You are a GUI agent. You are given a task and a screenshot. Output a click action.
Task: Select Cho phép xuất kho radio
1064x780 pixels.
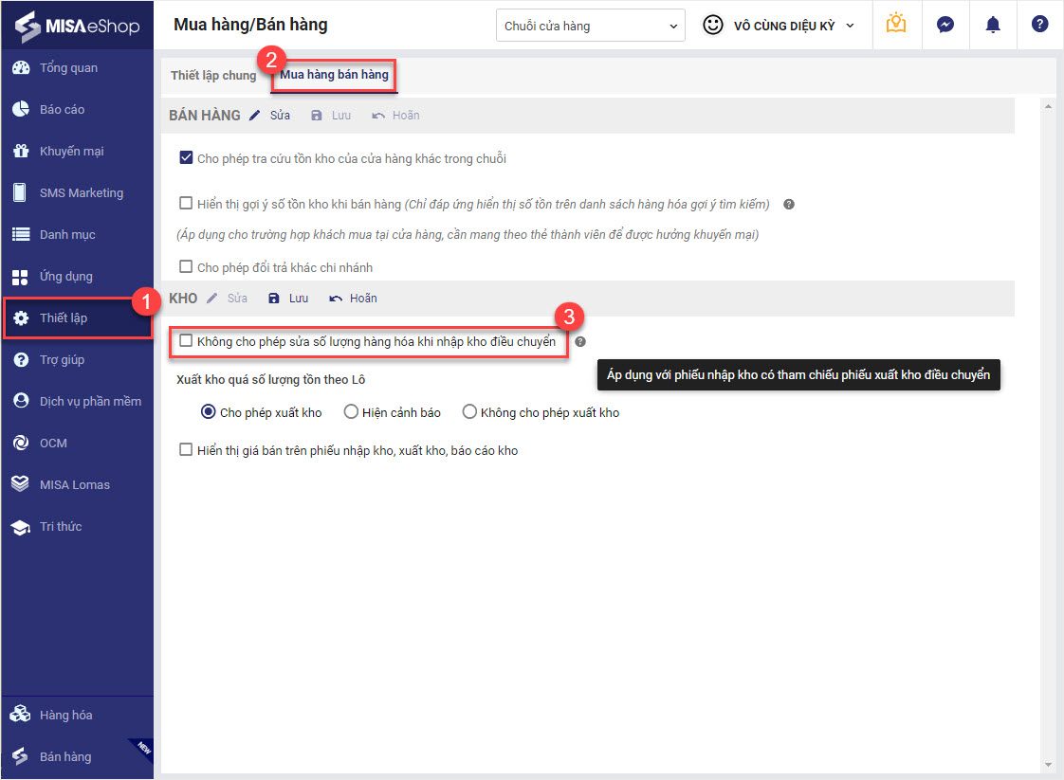tap(209, 411)
